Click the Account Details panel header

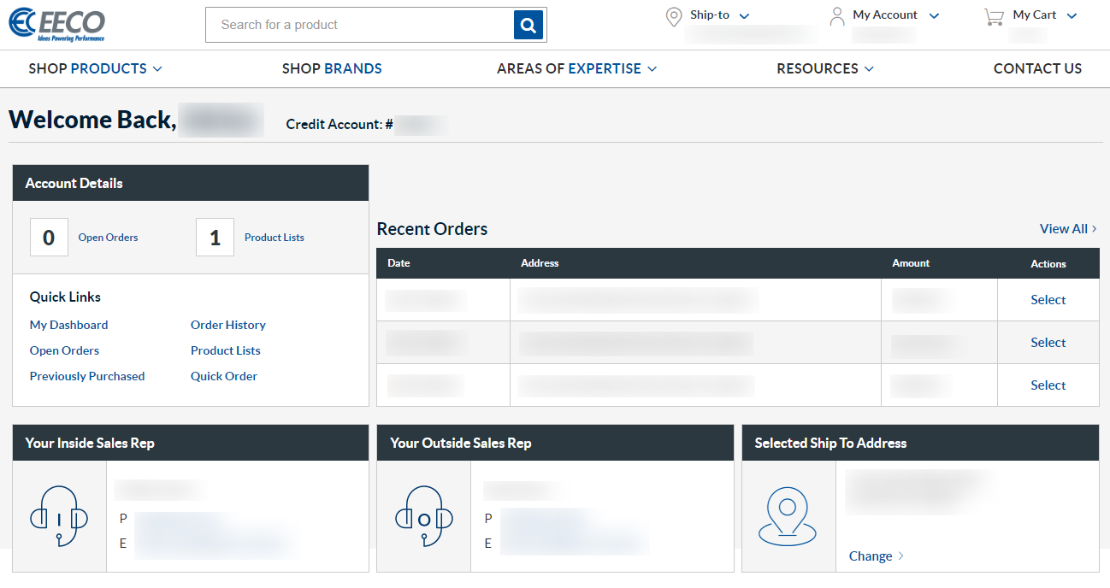point(191,183)
